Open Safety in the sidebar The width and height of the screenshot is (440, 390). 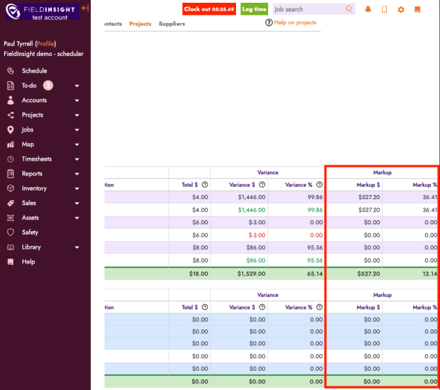[x=30, y=232]
